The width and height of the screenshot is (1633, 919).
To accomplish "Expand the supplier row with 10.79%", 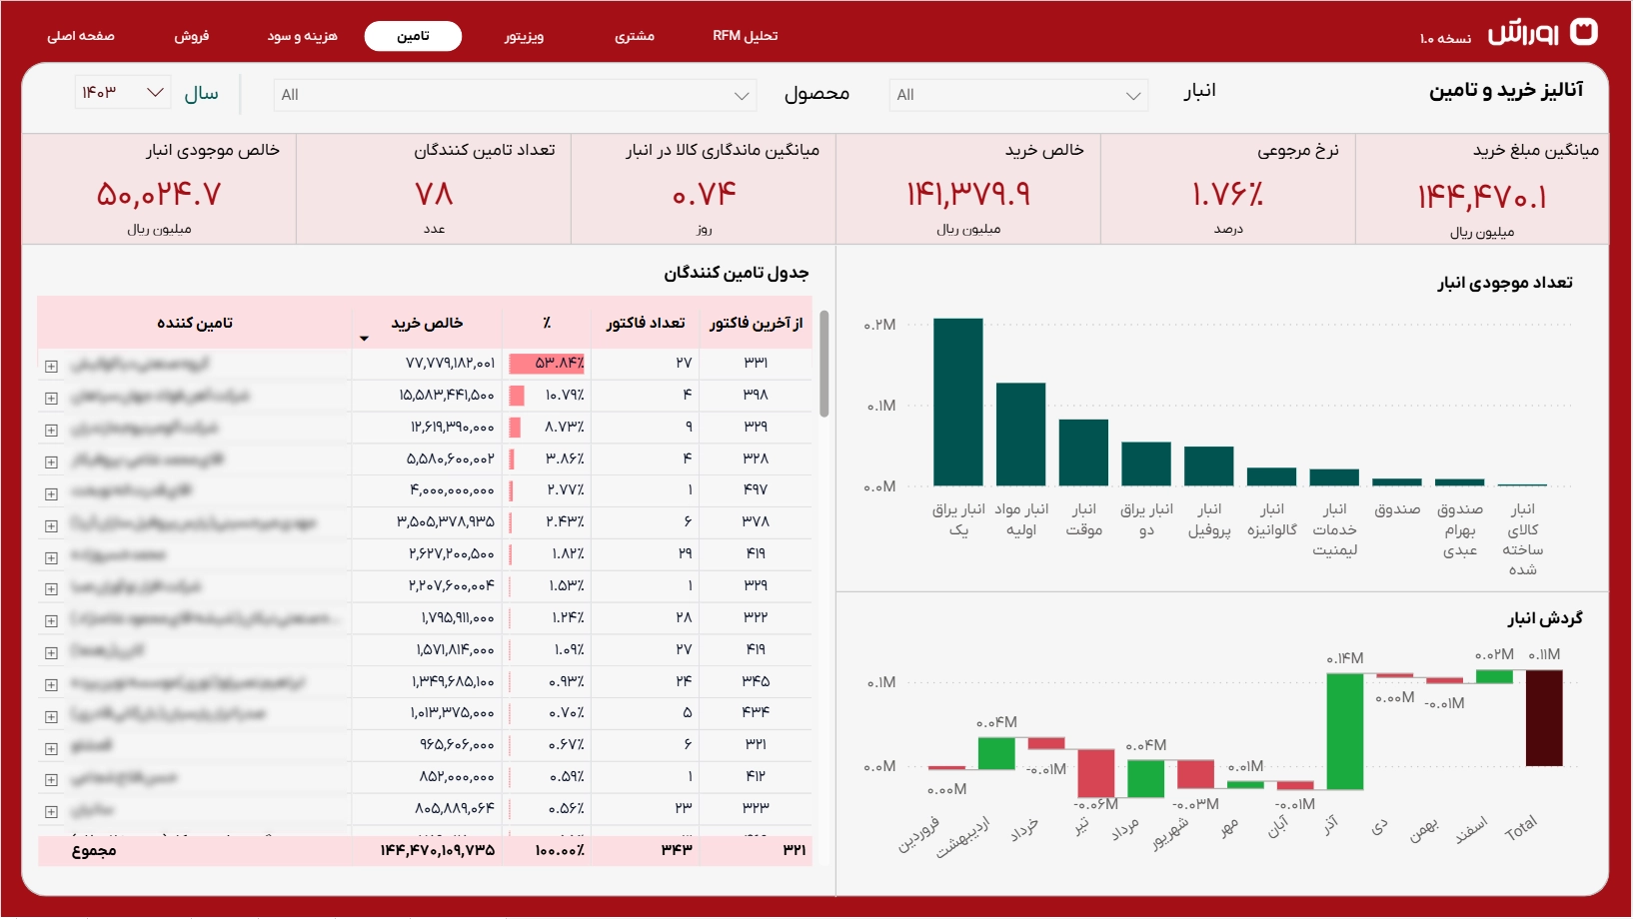I will (x=51, y=399).
